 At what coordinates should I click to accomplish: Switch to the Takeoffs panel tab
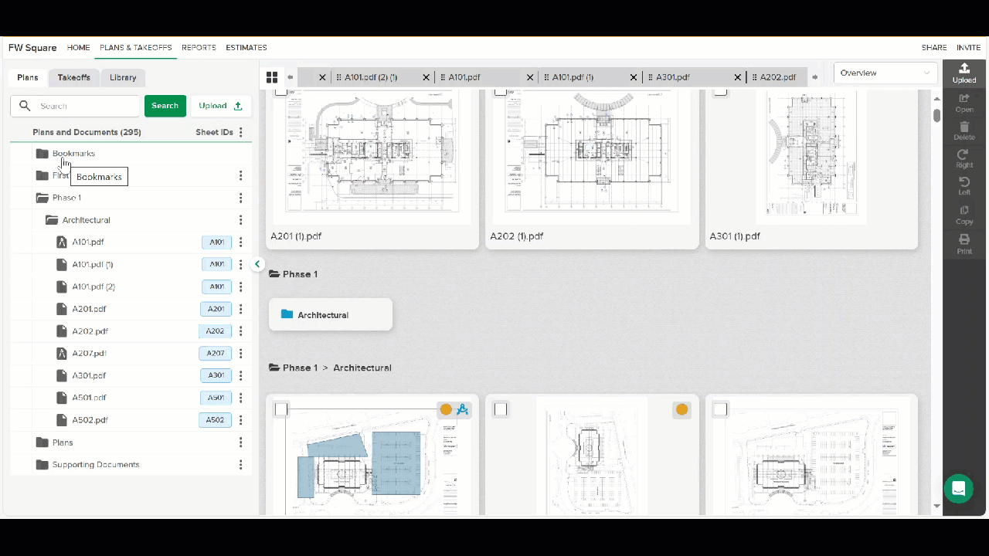click(x=74, y=77)
